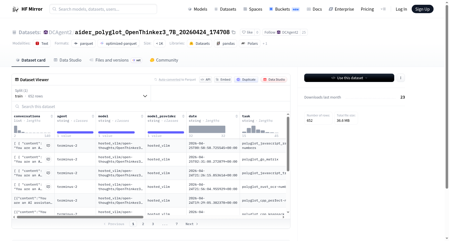449x241 pixels.
Task: Click the page vertical scrollbar
Action: [447, 97]
